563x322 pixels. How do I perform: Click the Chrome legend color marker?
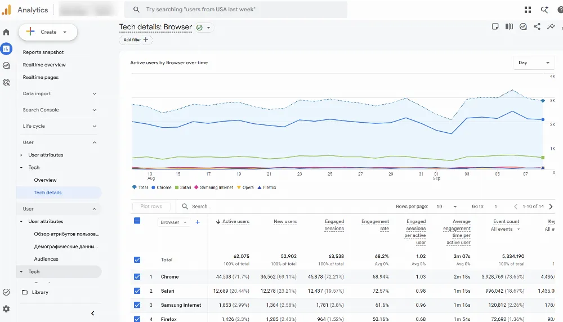(x=153, y=187)
